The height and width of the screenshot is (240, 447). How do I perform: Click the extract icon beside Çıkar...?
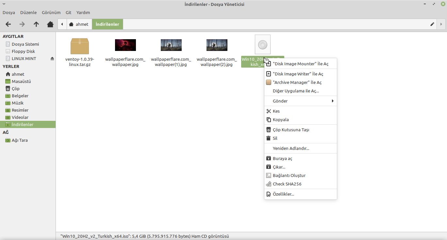[x=269, y=167]
